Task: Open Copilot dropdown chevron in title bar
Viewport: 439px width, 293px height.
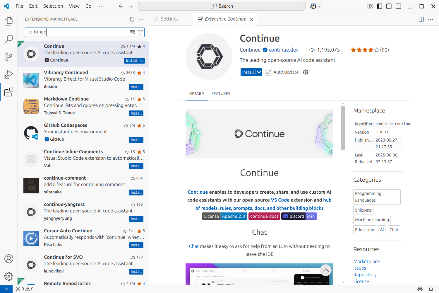Action: (319, 6)
